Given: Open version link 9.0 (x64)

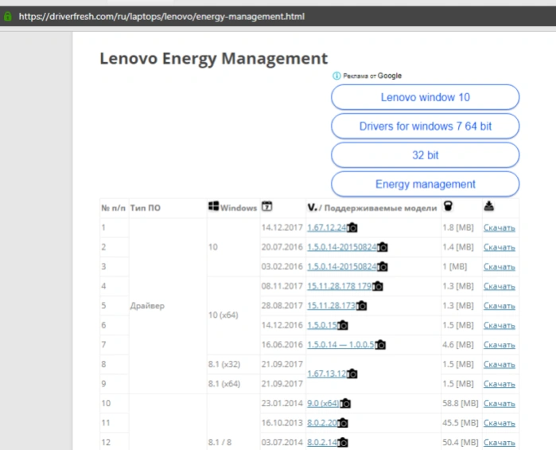Looking at the screenshot, I should pos(324,404).
